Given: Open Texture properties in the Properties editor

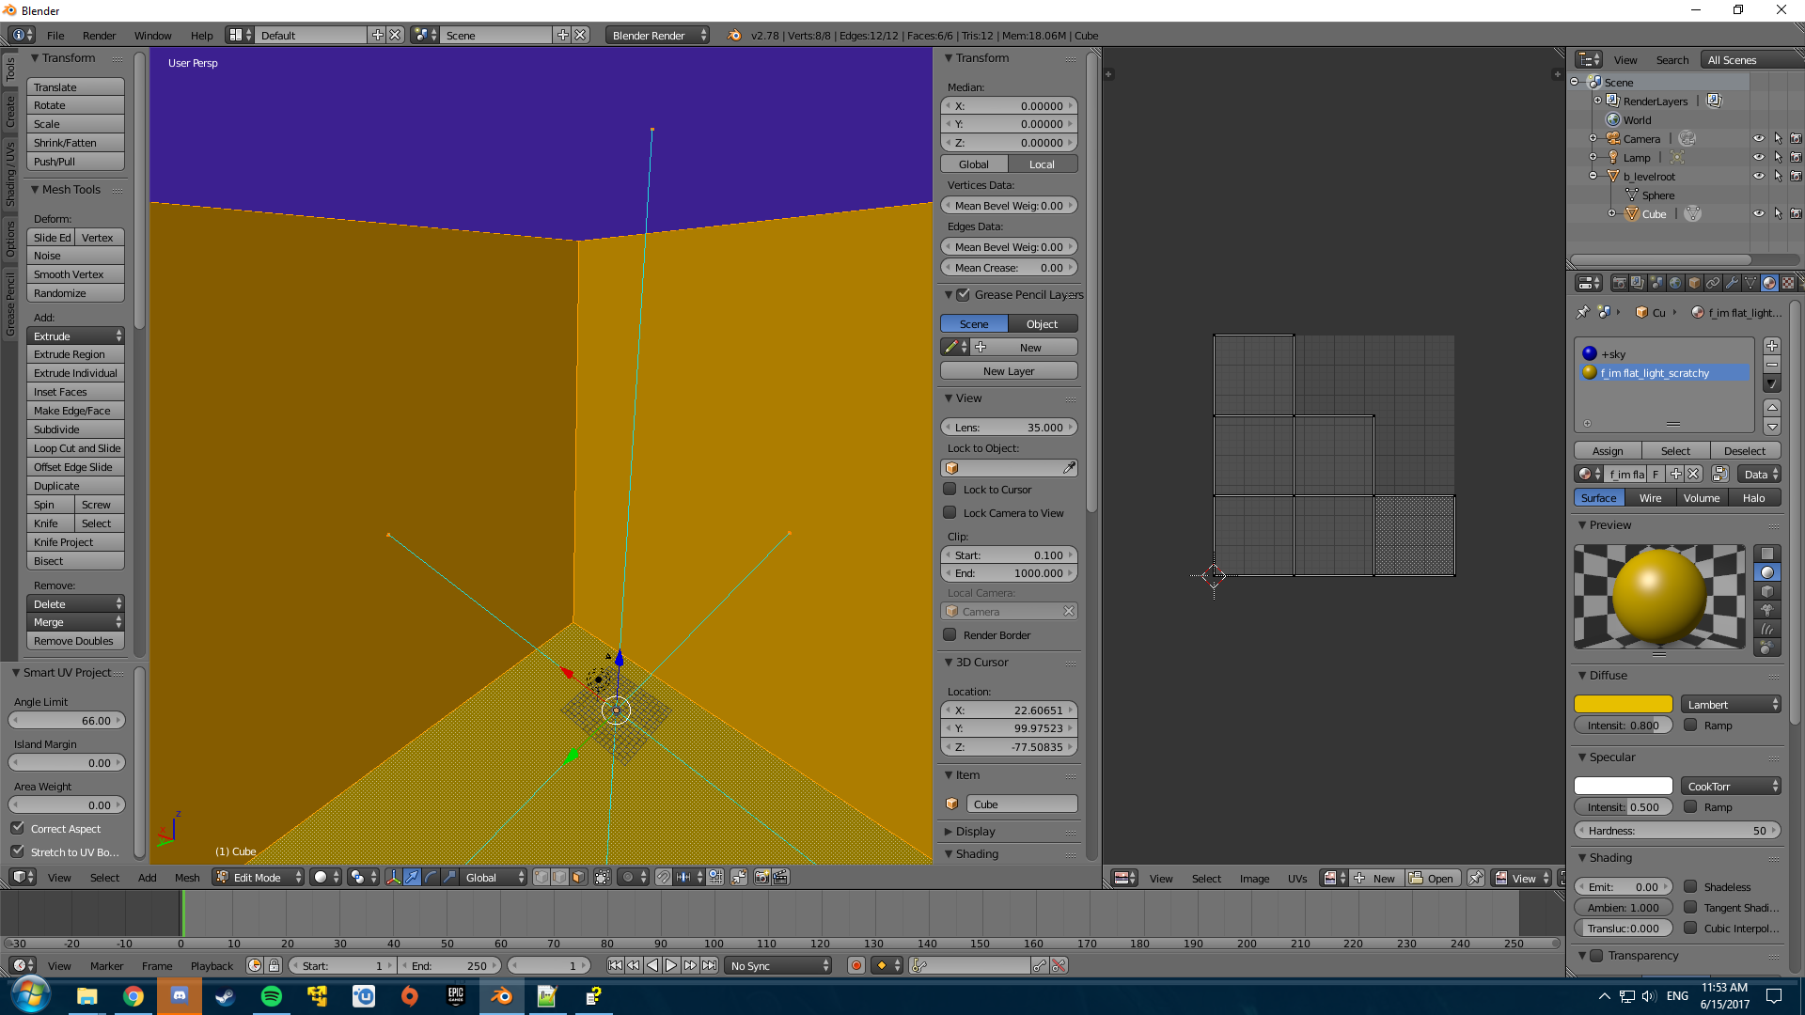Looking at the screenshot, I should pyautogui.click(x=1788, y=283).
